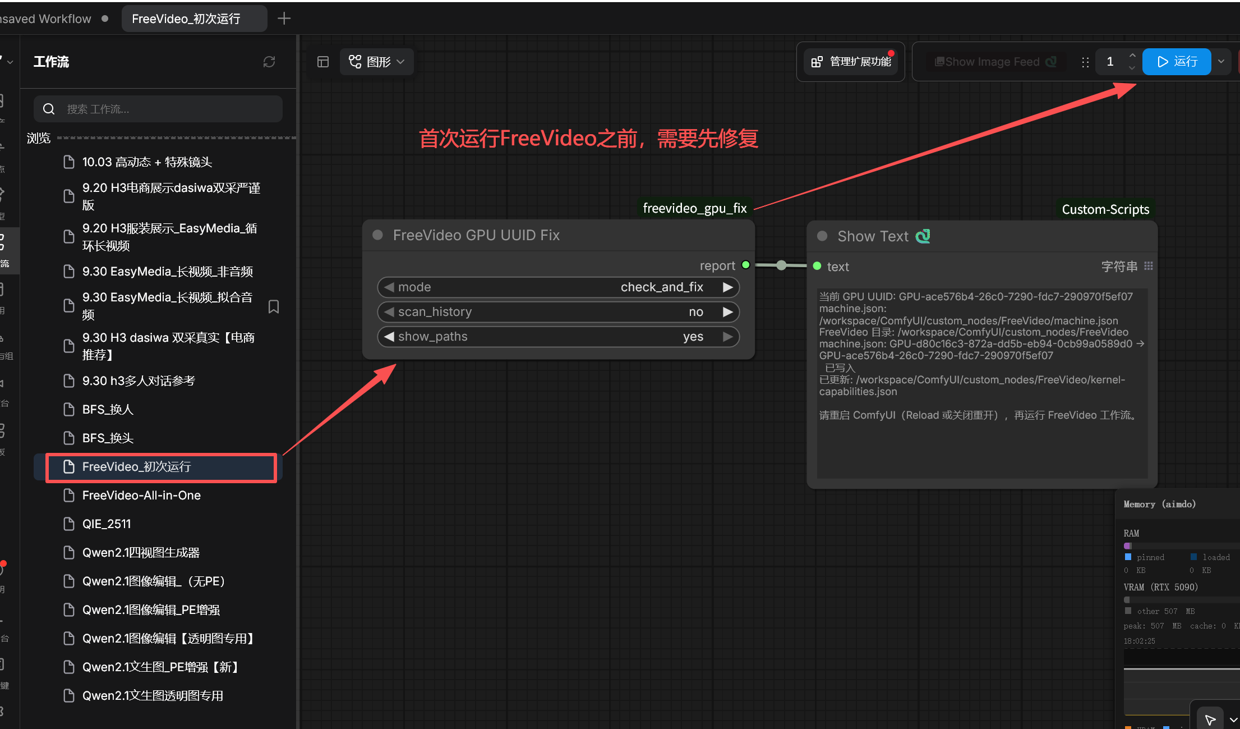Refresh the workflow list icon
This screenshot has height=729, width=1240.
(269, 62)
